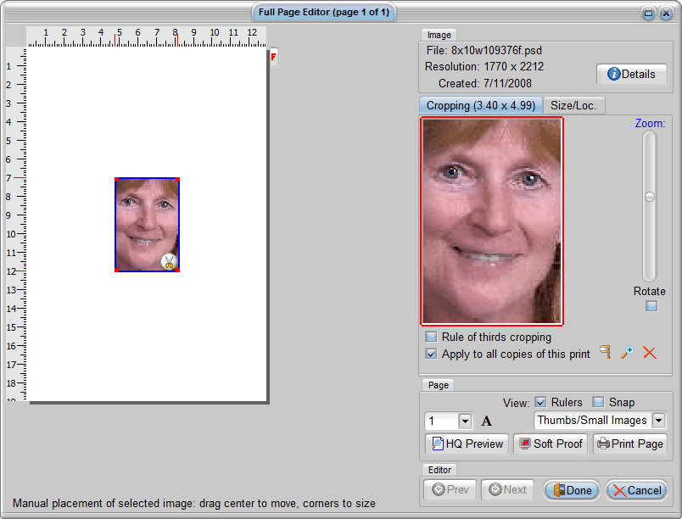
Task: Enable Rule of thirds cropping
Action: pyautogui.click(x=431, y=337)
